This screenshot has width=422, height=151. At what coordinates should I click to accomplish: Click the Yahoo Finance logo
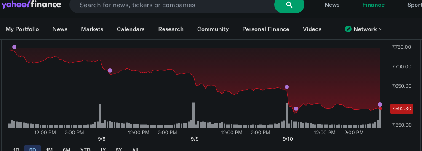pos(32,4)
